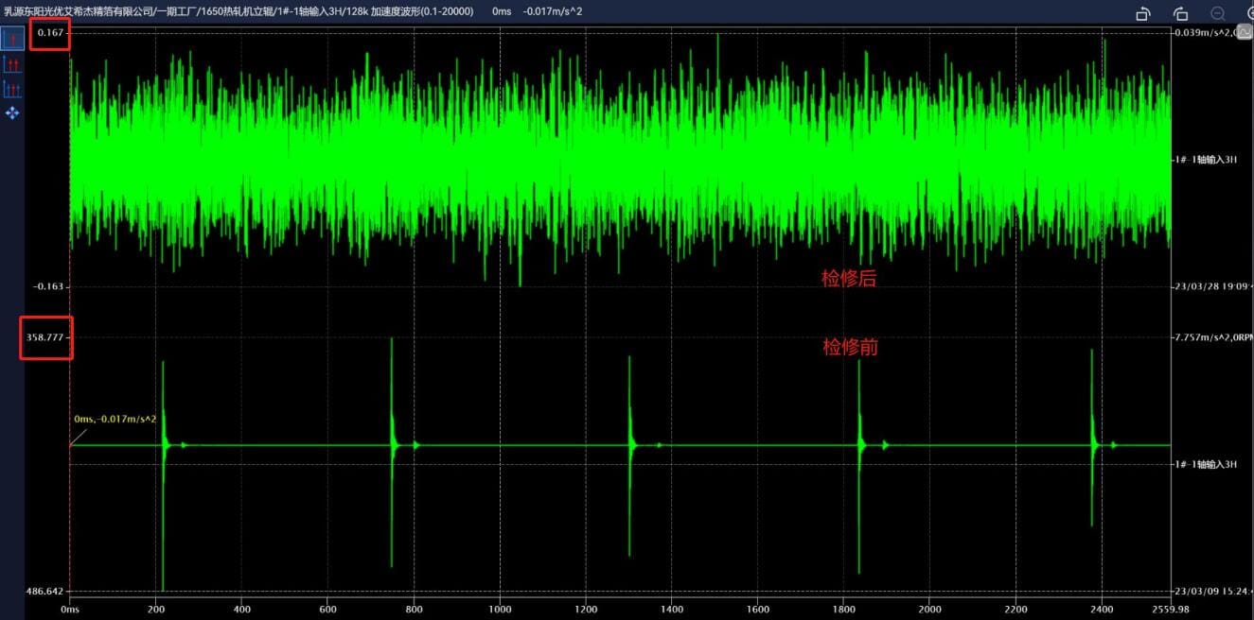Click the zoom out magnifier icon
1254x620 pixels.
[1217, 12]
